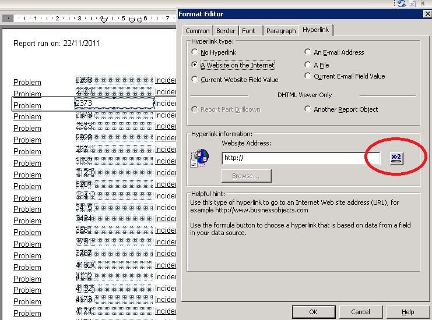Select Another Report Object option
Viewport: 432px width, 320px height.
click(308, 109)
